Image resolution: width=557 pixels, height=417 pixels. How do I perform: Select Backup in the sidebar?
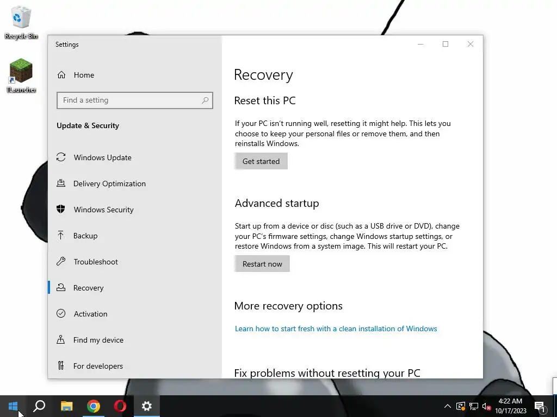(85, 236)
